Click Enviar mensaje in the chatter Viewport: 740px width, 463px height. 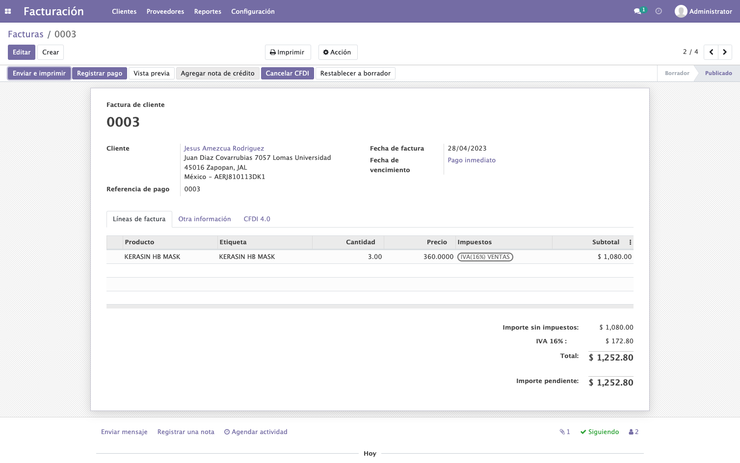pyautogui.click(x=124, y=432)
